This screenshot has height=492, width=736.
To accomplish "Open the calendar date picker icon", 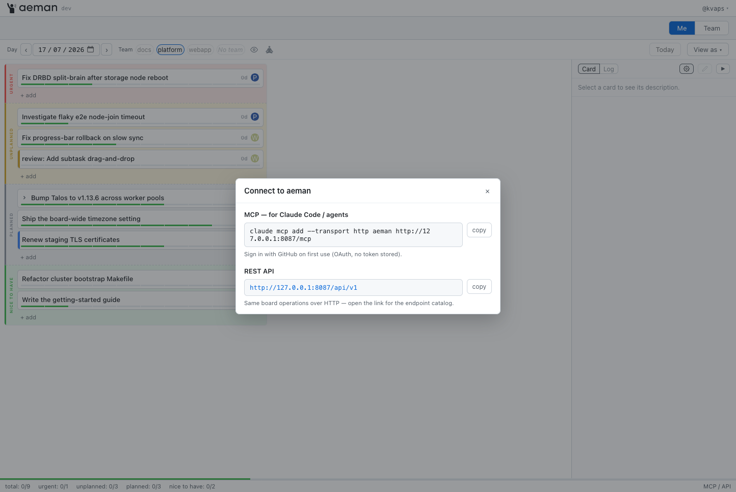I will click(x=91, y=49).
